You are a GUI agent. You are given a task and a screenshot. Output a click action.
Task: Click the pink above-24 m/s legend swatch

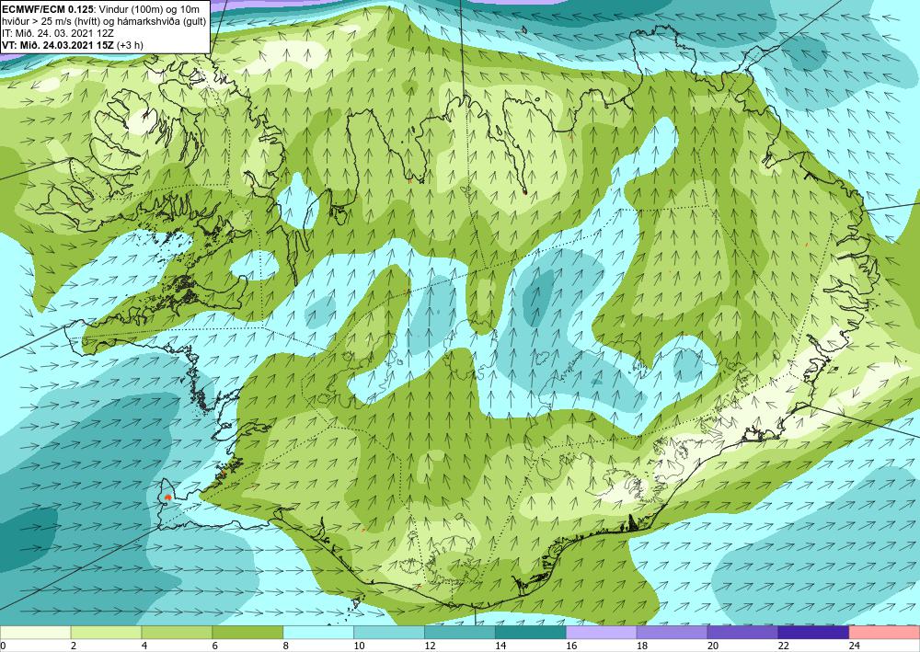pyautogui.click(x=884, y=633)
